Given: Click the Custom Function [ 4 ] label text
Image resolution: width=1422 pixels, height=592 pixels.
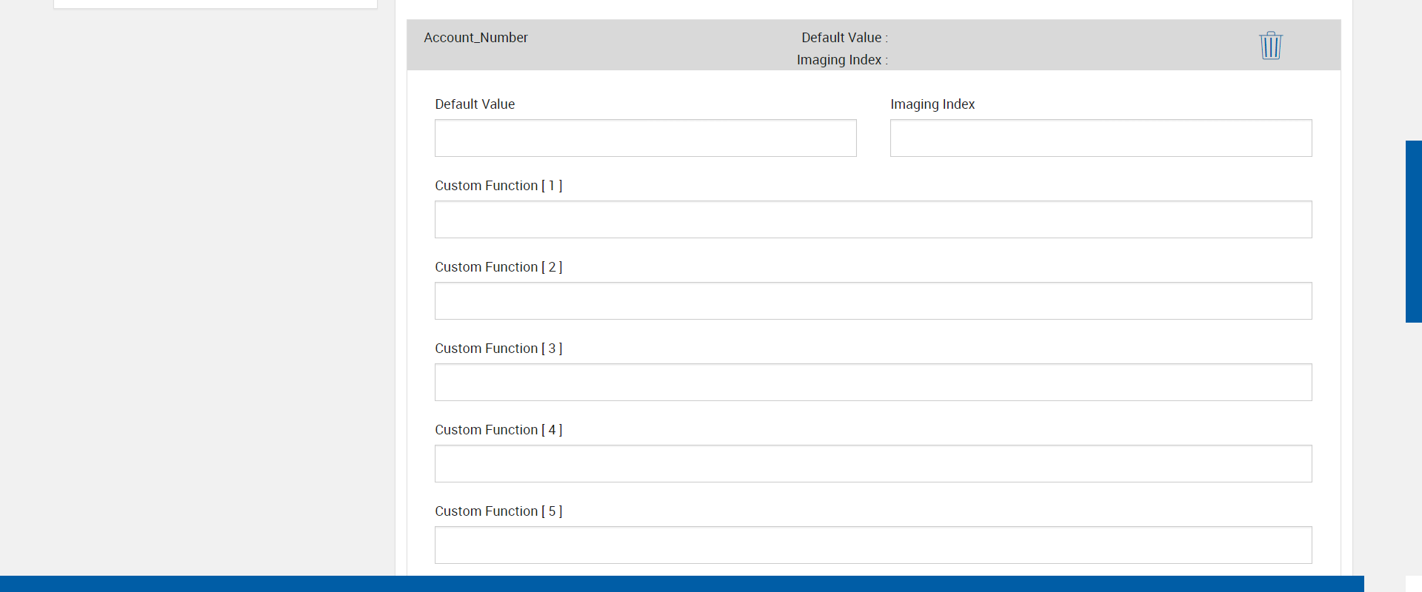Looking at the screenshot, I should pyautogui.click(x=498, y=430).
